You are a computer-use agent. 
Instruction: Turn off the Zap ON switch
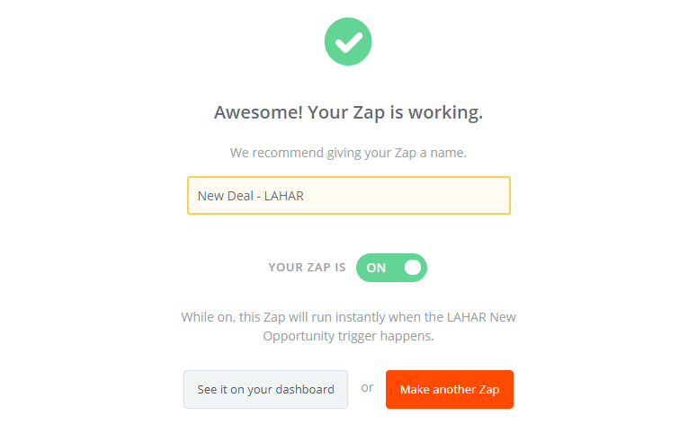[x=391, y=268]
